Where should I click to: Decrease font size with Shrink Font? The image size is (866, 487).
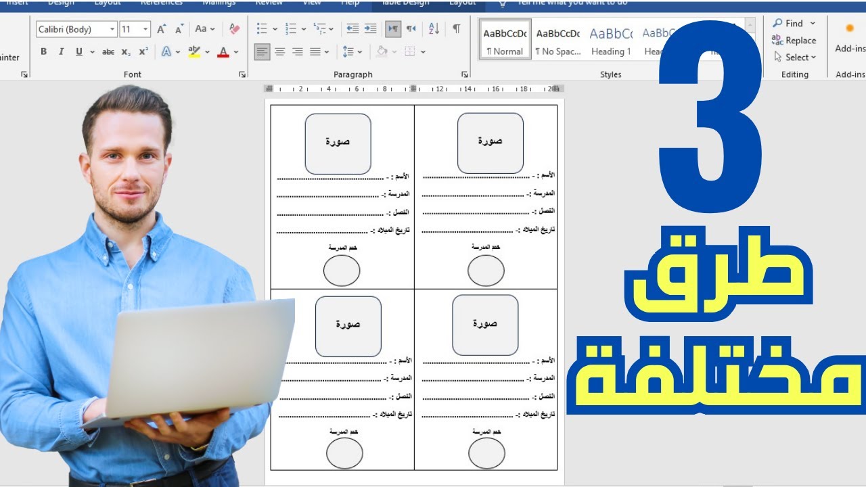pyautogui.click(x=179, y=29)
